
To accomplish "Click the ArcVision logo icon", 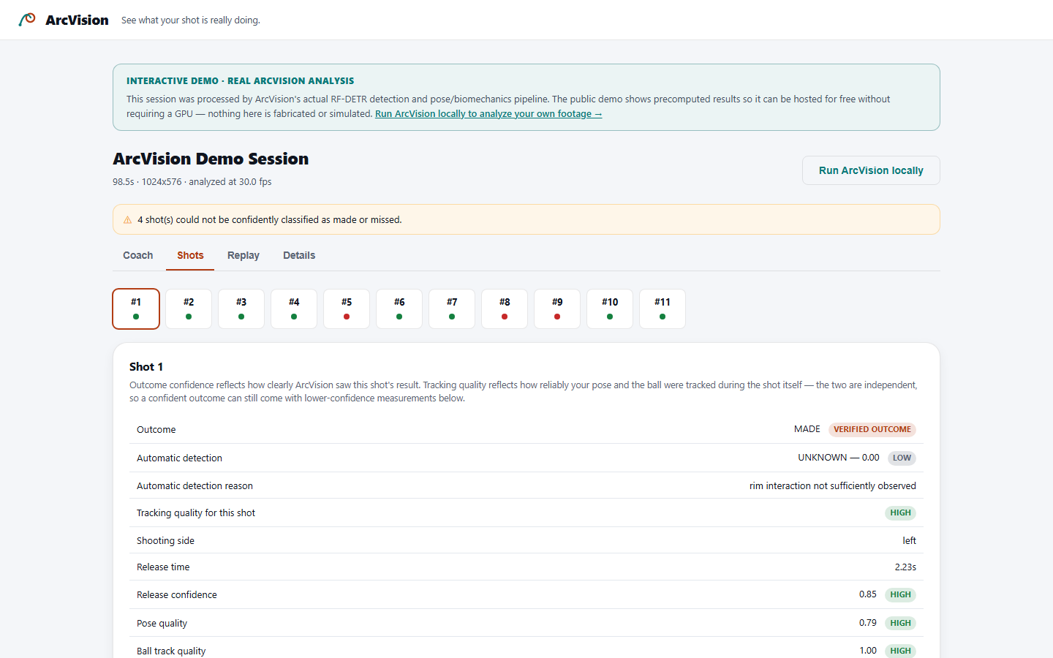I will click(27, 20).
